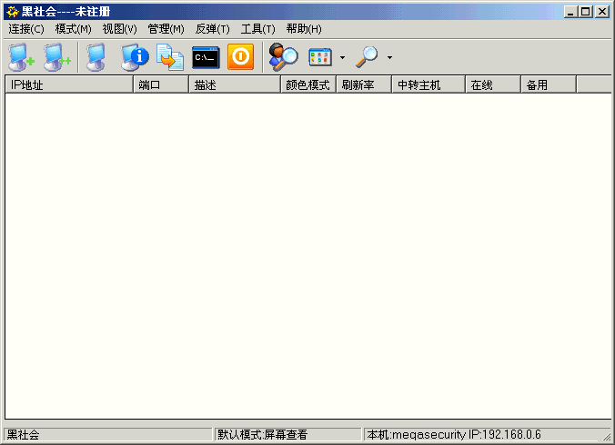Click the orange power button icon

(240, 57)
